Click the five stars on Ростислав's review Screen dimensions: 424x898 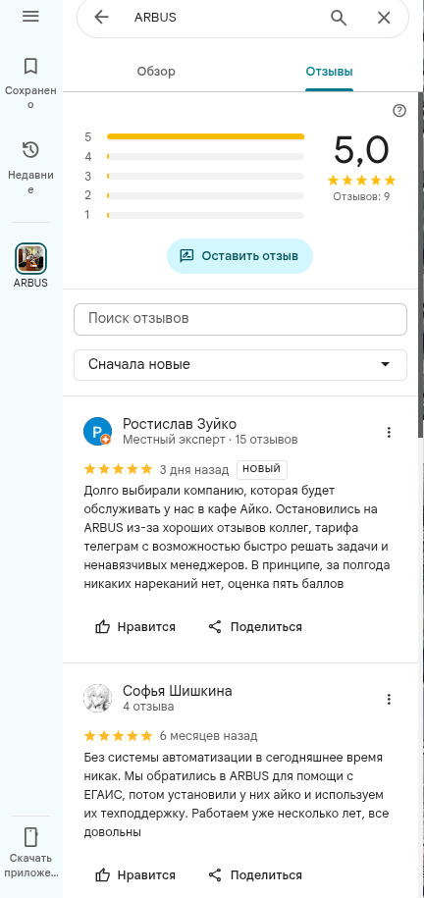[x=118, y=469]
